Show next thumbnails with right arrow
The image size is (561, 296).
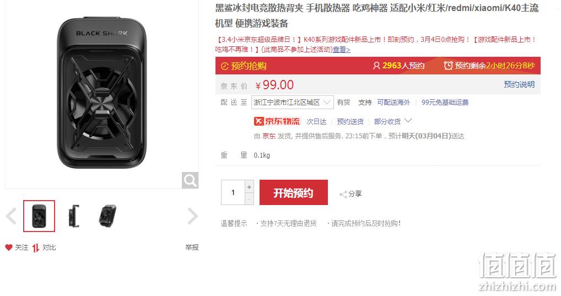(193, 216)
